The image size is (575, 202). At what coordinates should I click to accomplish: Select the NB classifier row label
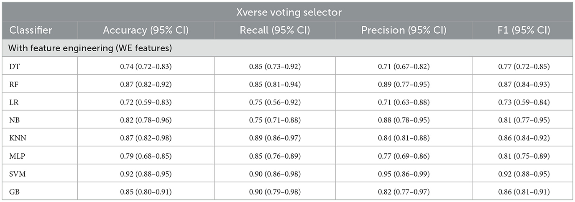coord(14,120)
